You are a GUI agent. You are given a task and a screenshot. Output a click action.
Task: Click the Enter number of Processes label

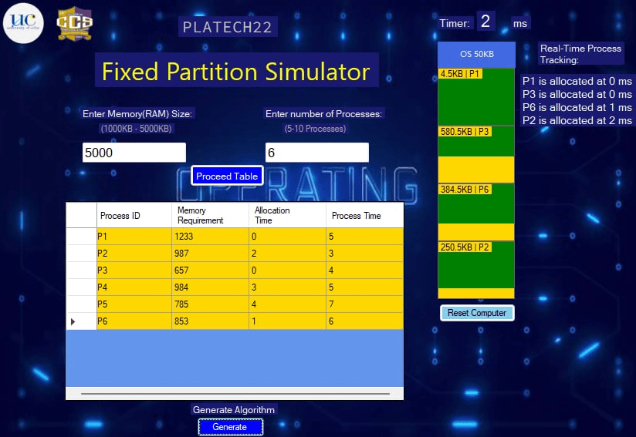coord(323,114)
